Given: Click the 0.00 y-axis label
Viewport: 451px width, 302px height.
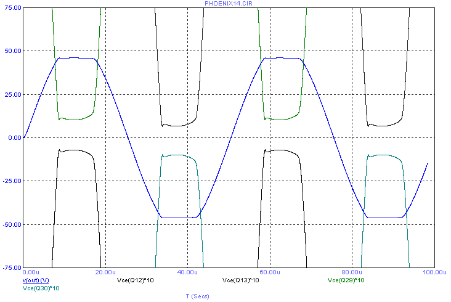Looking at the screenshot, I should point(15,138).
